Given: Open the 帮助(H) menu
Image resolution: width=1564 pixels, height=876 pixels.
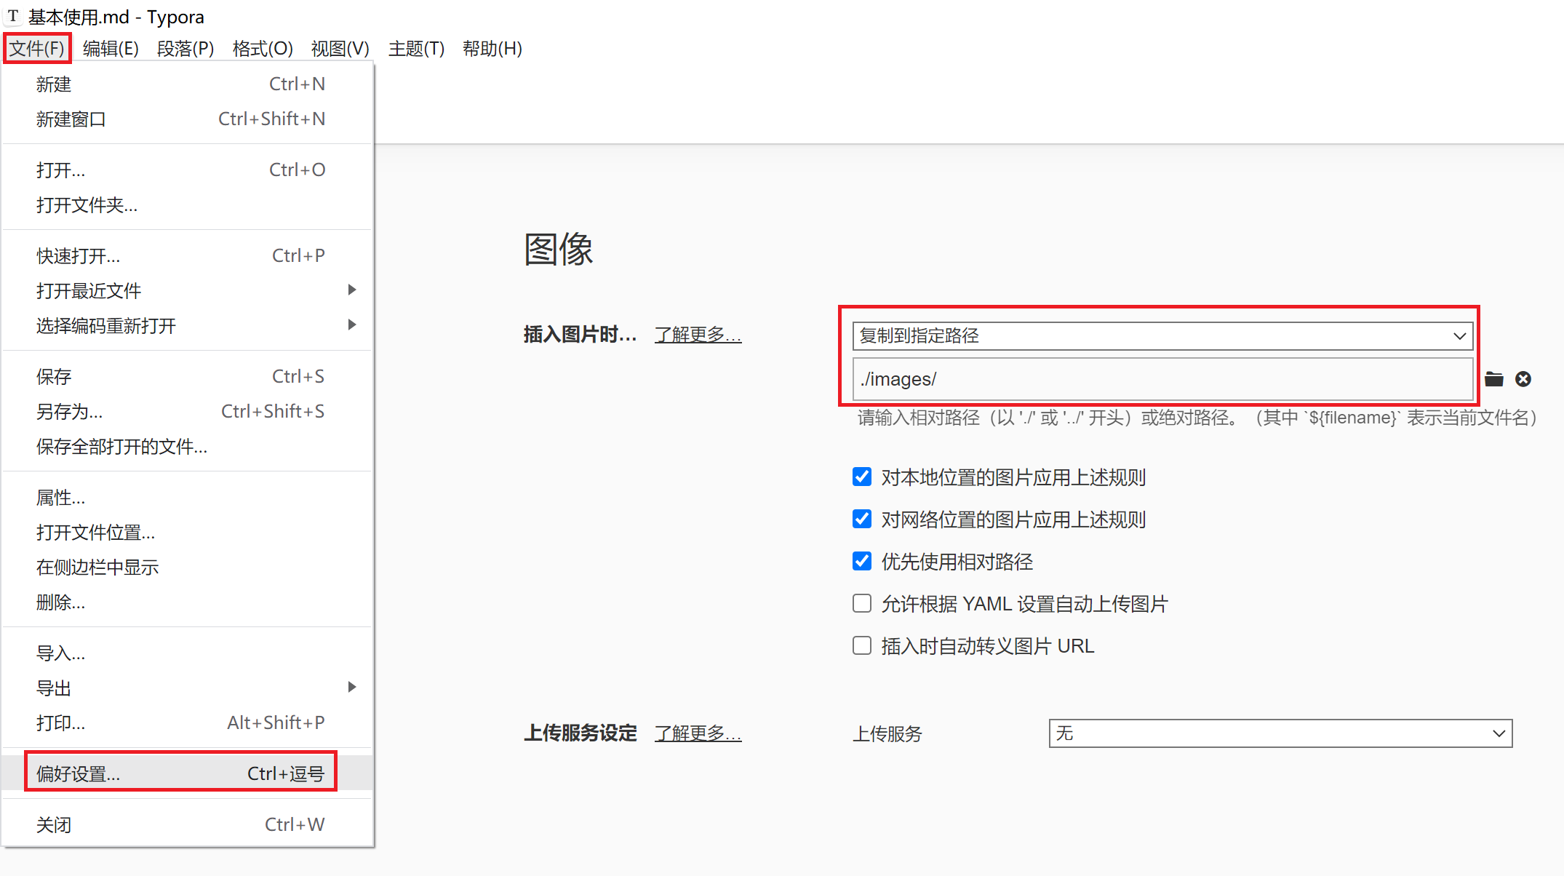Looking at the screenshot, I should (492, 49).
